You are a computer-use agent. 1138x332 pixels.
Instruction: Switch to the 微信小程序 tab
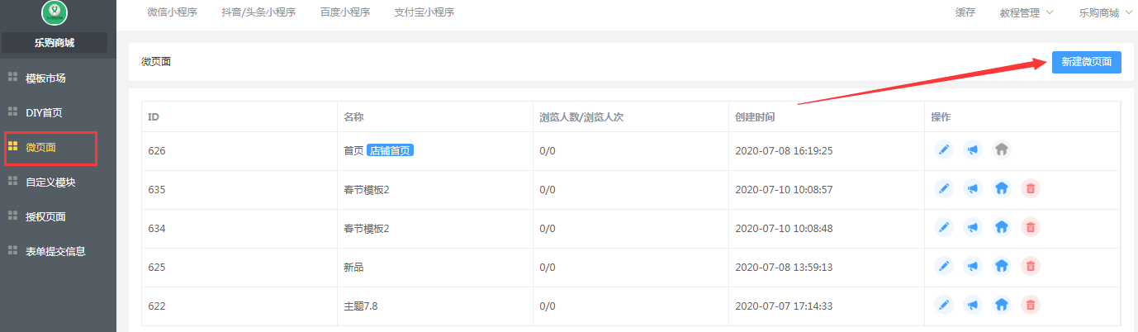[172, 12]
